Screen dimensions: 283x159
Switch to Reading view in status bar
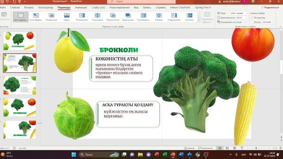point(235,148)
